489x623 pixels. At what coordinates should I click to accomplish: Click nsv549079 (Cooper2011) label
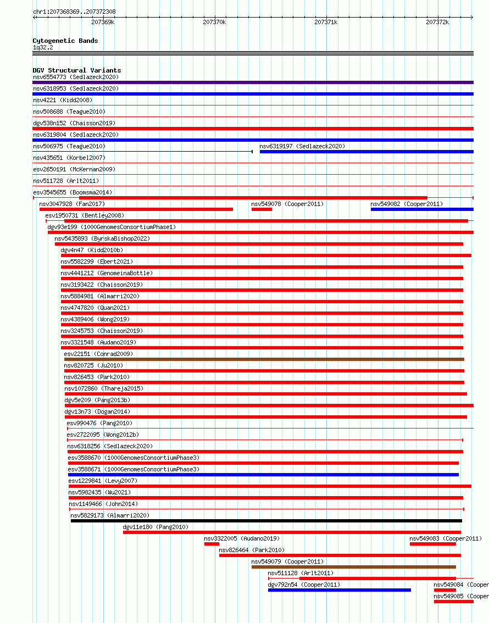coord(287,561)
